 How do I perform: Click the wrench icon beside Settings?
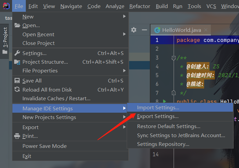pos(17,53)
